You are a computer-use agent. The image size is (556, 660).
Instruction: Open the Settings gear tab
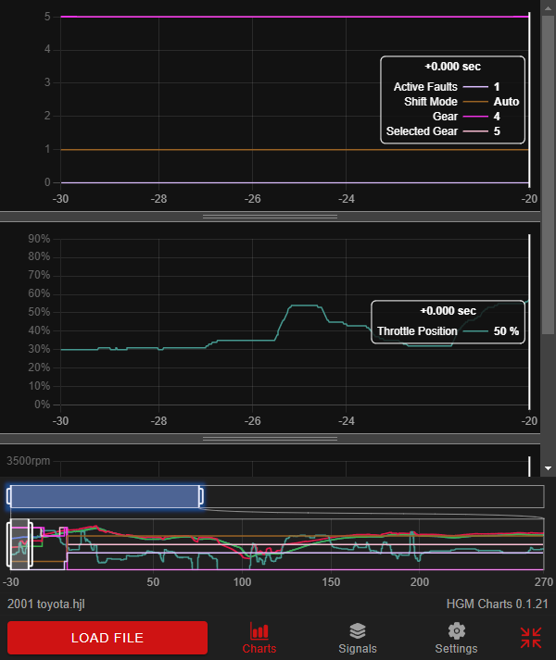pyautogui.click(x=456, y=639)
